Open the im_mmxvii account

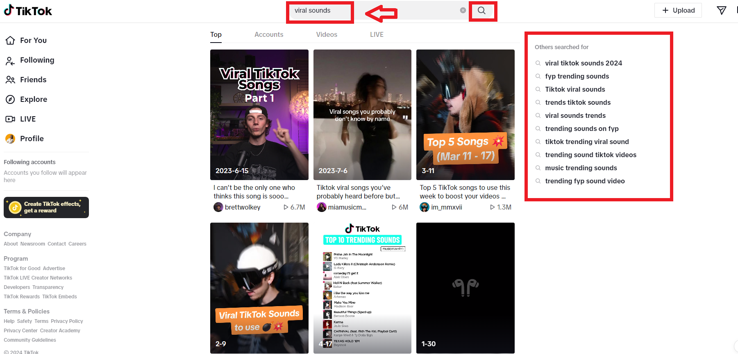pyautogui.click(x=447, y=207)
